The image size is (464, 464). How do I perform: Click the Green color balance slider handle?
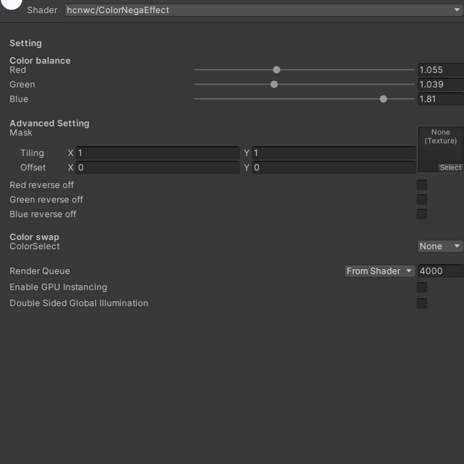click(274, 85)
